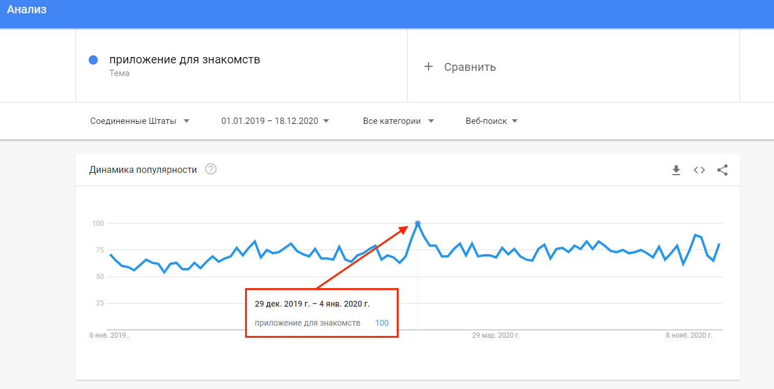Screen dimensions: 774x389
Task: Expand the Соединенные Штаты region dropdown
Action: click(x=140, y=121)
